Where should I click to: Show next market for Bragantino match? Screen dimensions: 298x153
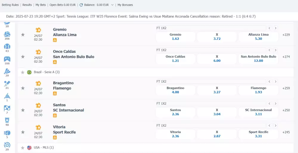[x=276, y=81]
